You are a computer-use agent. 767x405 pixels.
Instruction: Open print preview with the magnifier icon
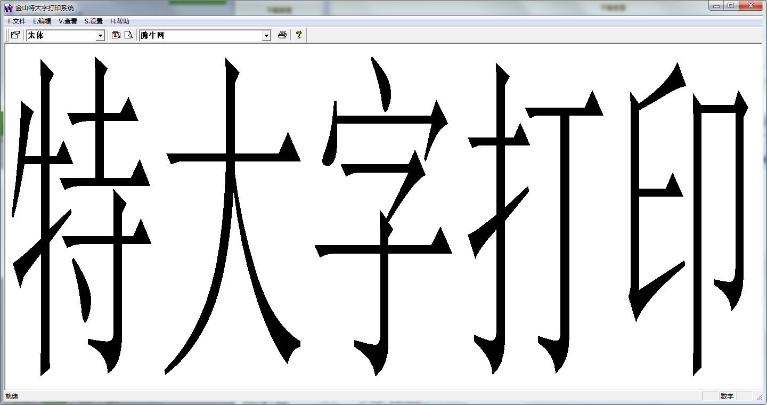128,35
